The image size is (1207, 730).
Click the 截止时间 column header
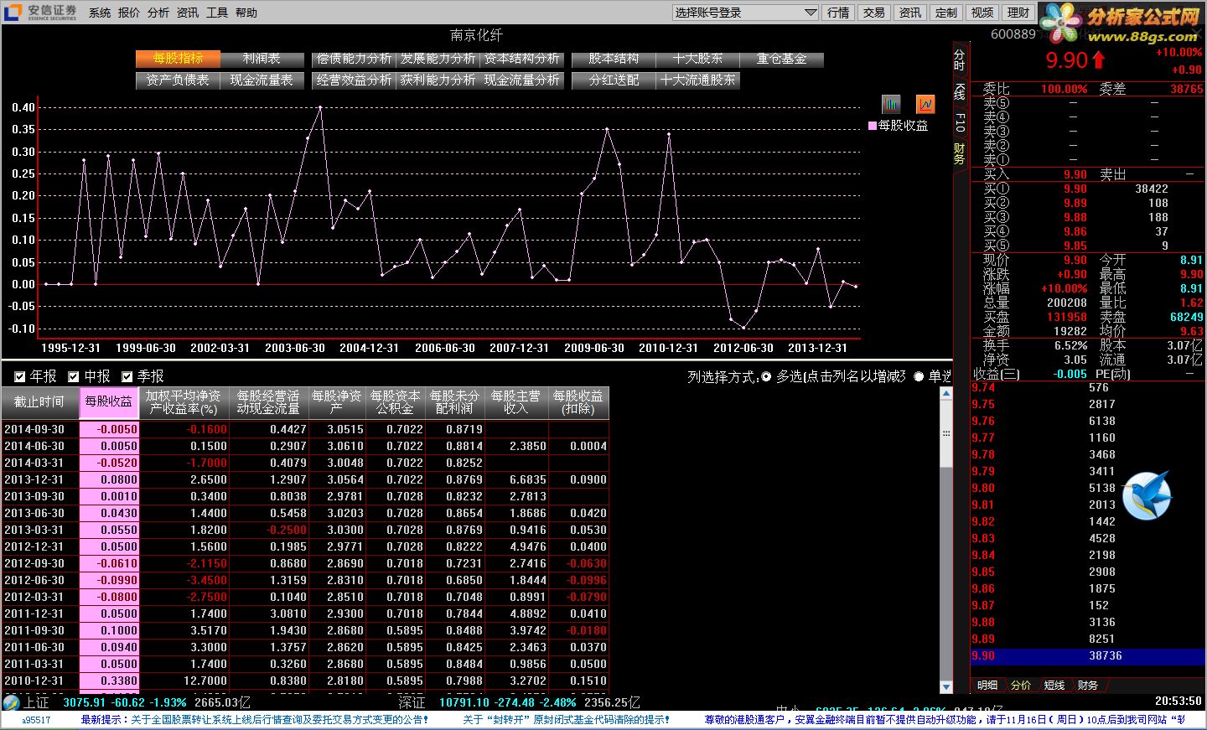point(39,402)
